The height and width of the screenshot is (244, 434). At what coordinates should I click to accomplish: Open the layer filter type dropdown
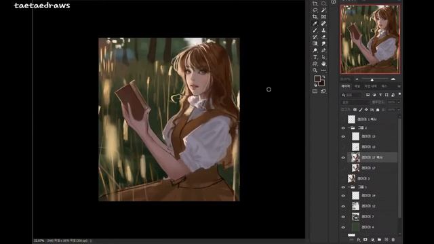point(352,95)
